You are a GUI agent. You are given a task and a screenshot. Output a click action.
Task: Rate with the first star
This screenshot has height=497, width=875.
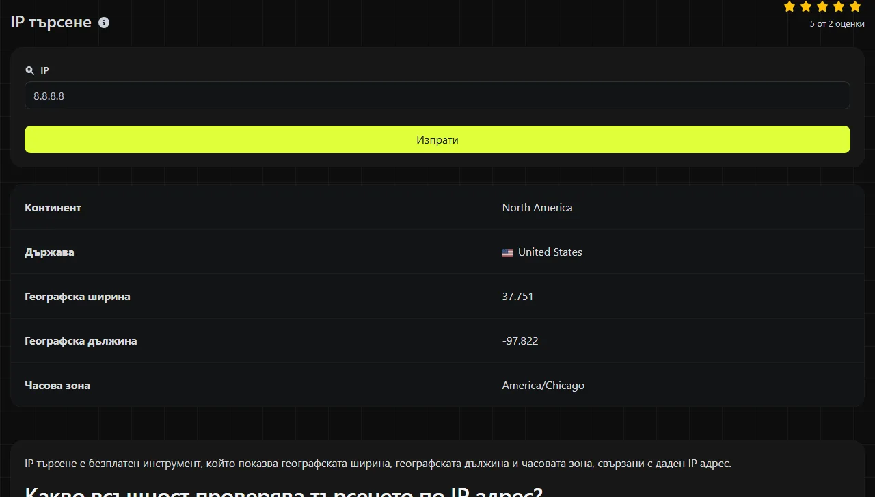(790, 7)
